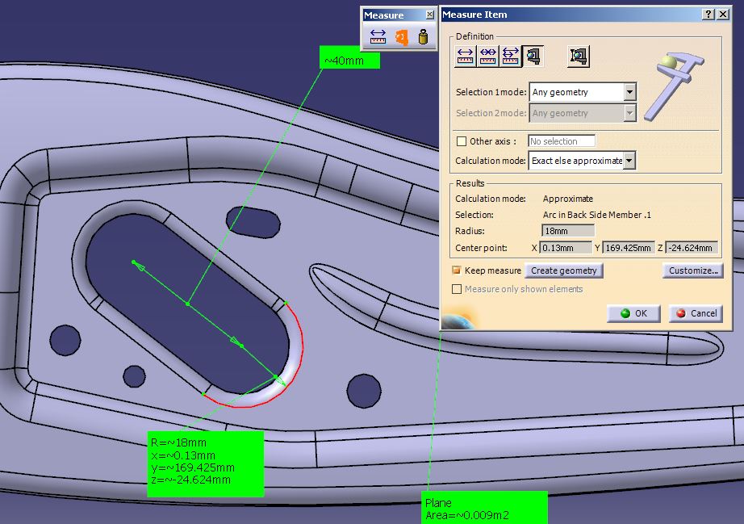744x524 pixels.
Task: Click the Radius value field showing 18mm
Action: [x=567, y=231]
